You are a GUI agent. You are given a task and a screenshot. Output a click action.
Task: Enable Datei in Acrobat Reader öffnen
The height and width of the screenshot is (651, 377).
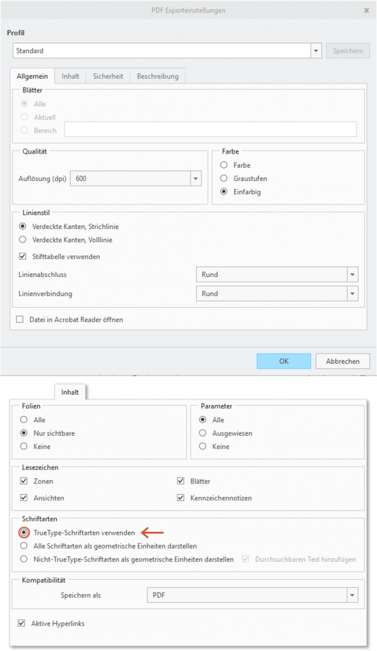click(19, 320)
